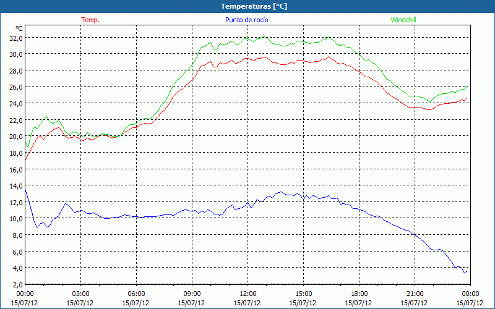Click the 22,0 y-axis value

coord(16,121)
